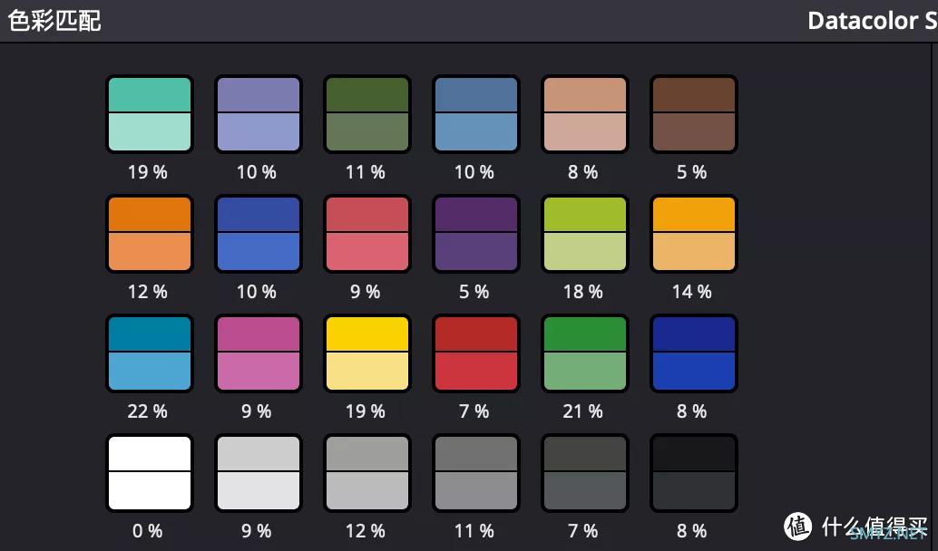Click the bright yellow swatch showing 19 %
This screenshot has height=551, width=938.
tap(366, 353)
